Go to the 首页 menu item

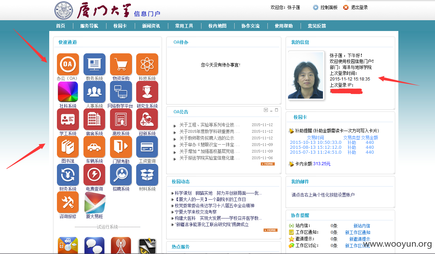[x=60, y=26]
